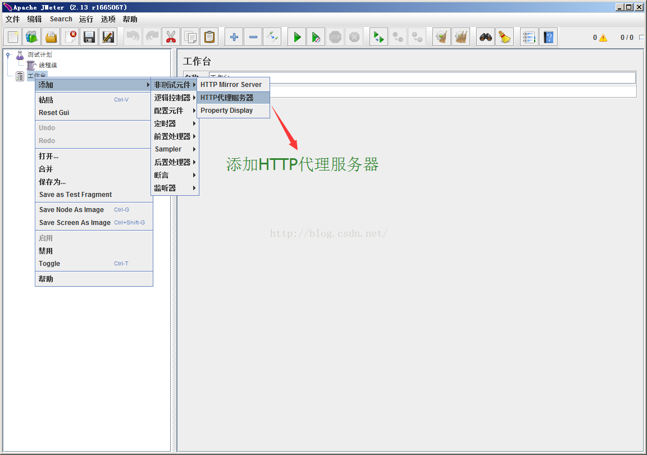
Task: Click the Remote shutdown all icon
Action: (417, 37)
